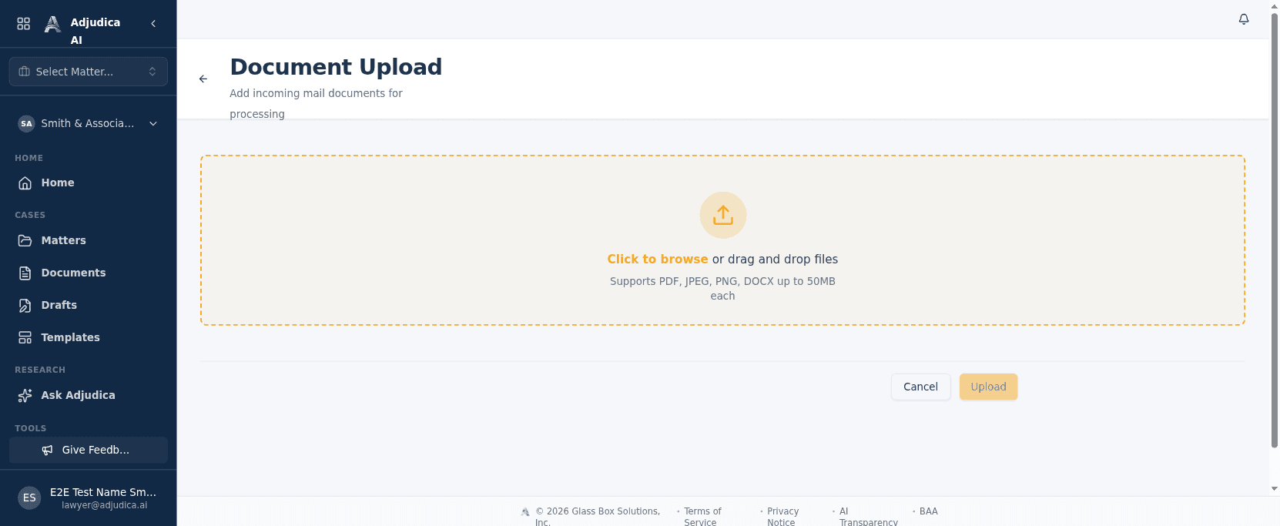Click the Matters folder icon

[25, 240]
